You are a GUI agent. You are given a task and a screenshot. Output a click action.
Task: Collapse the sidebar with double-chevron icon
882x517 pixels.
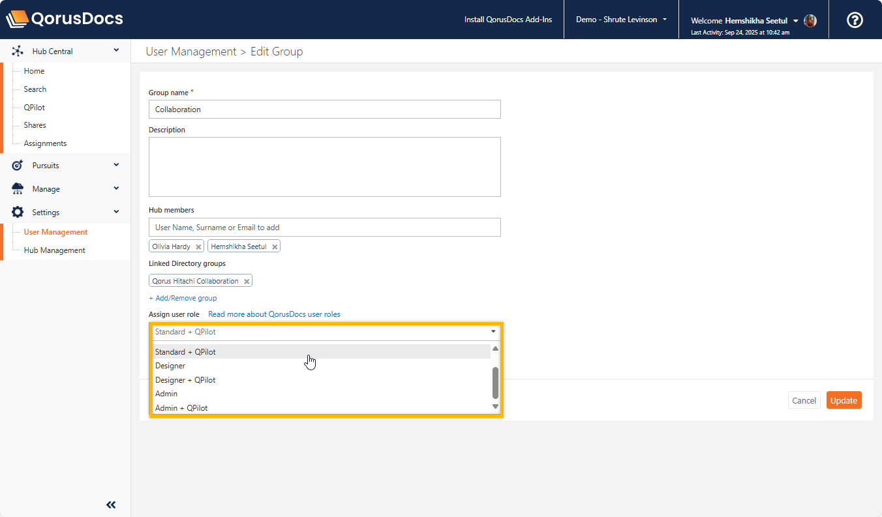[111, 505]
